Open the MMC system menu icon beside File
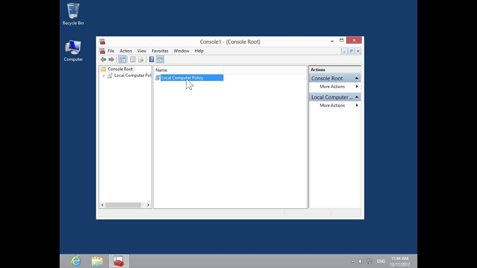This screenshot has height=268, width=477. [x=102, y=51]
